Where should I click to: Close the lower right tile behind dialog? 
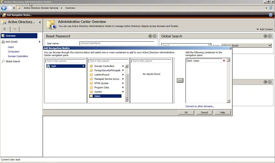[x=265, y=82]
